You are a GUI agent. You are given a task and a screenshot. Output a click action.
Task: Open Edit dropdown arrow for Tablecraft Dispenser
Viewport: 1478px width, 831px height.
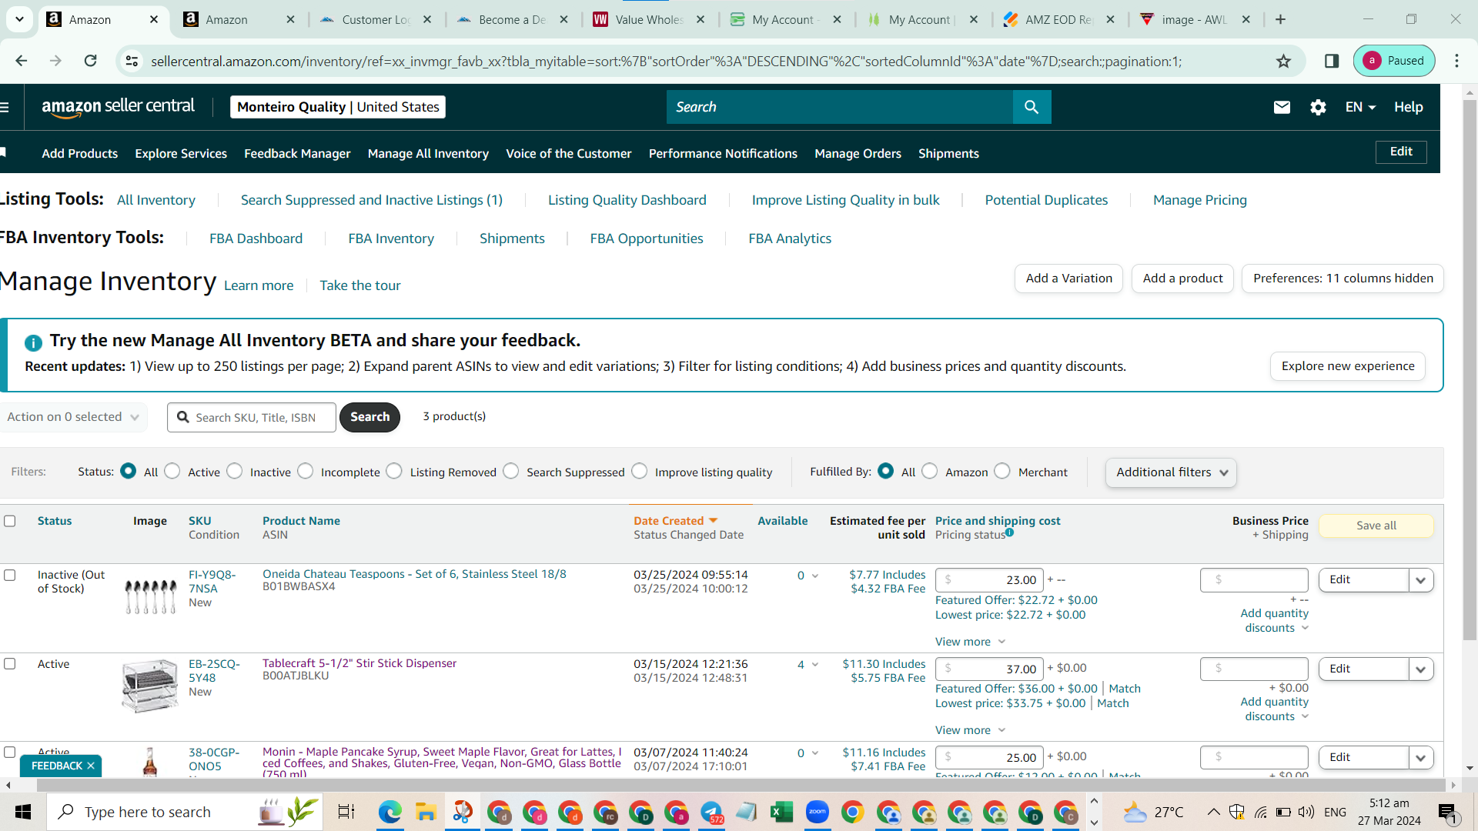click(1421, 669)
